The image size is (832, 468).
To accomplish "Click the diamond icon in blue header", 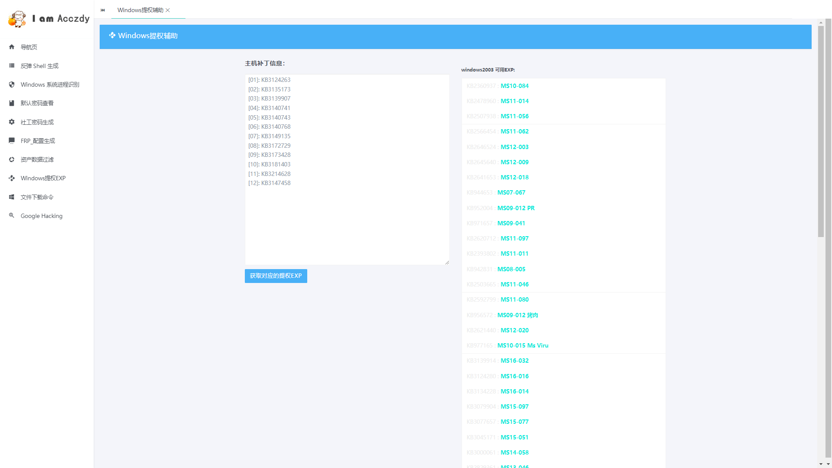I will 112,35.
